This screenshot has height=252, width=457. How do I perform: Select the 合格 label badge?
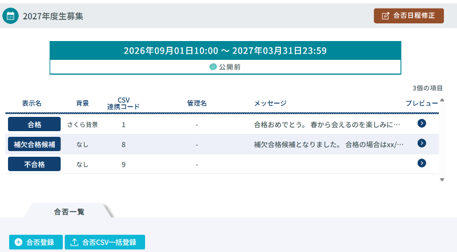[34, 124]
